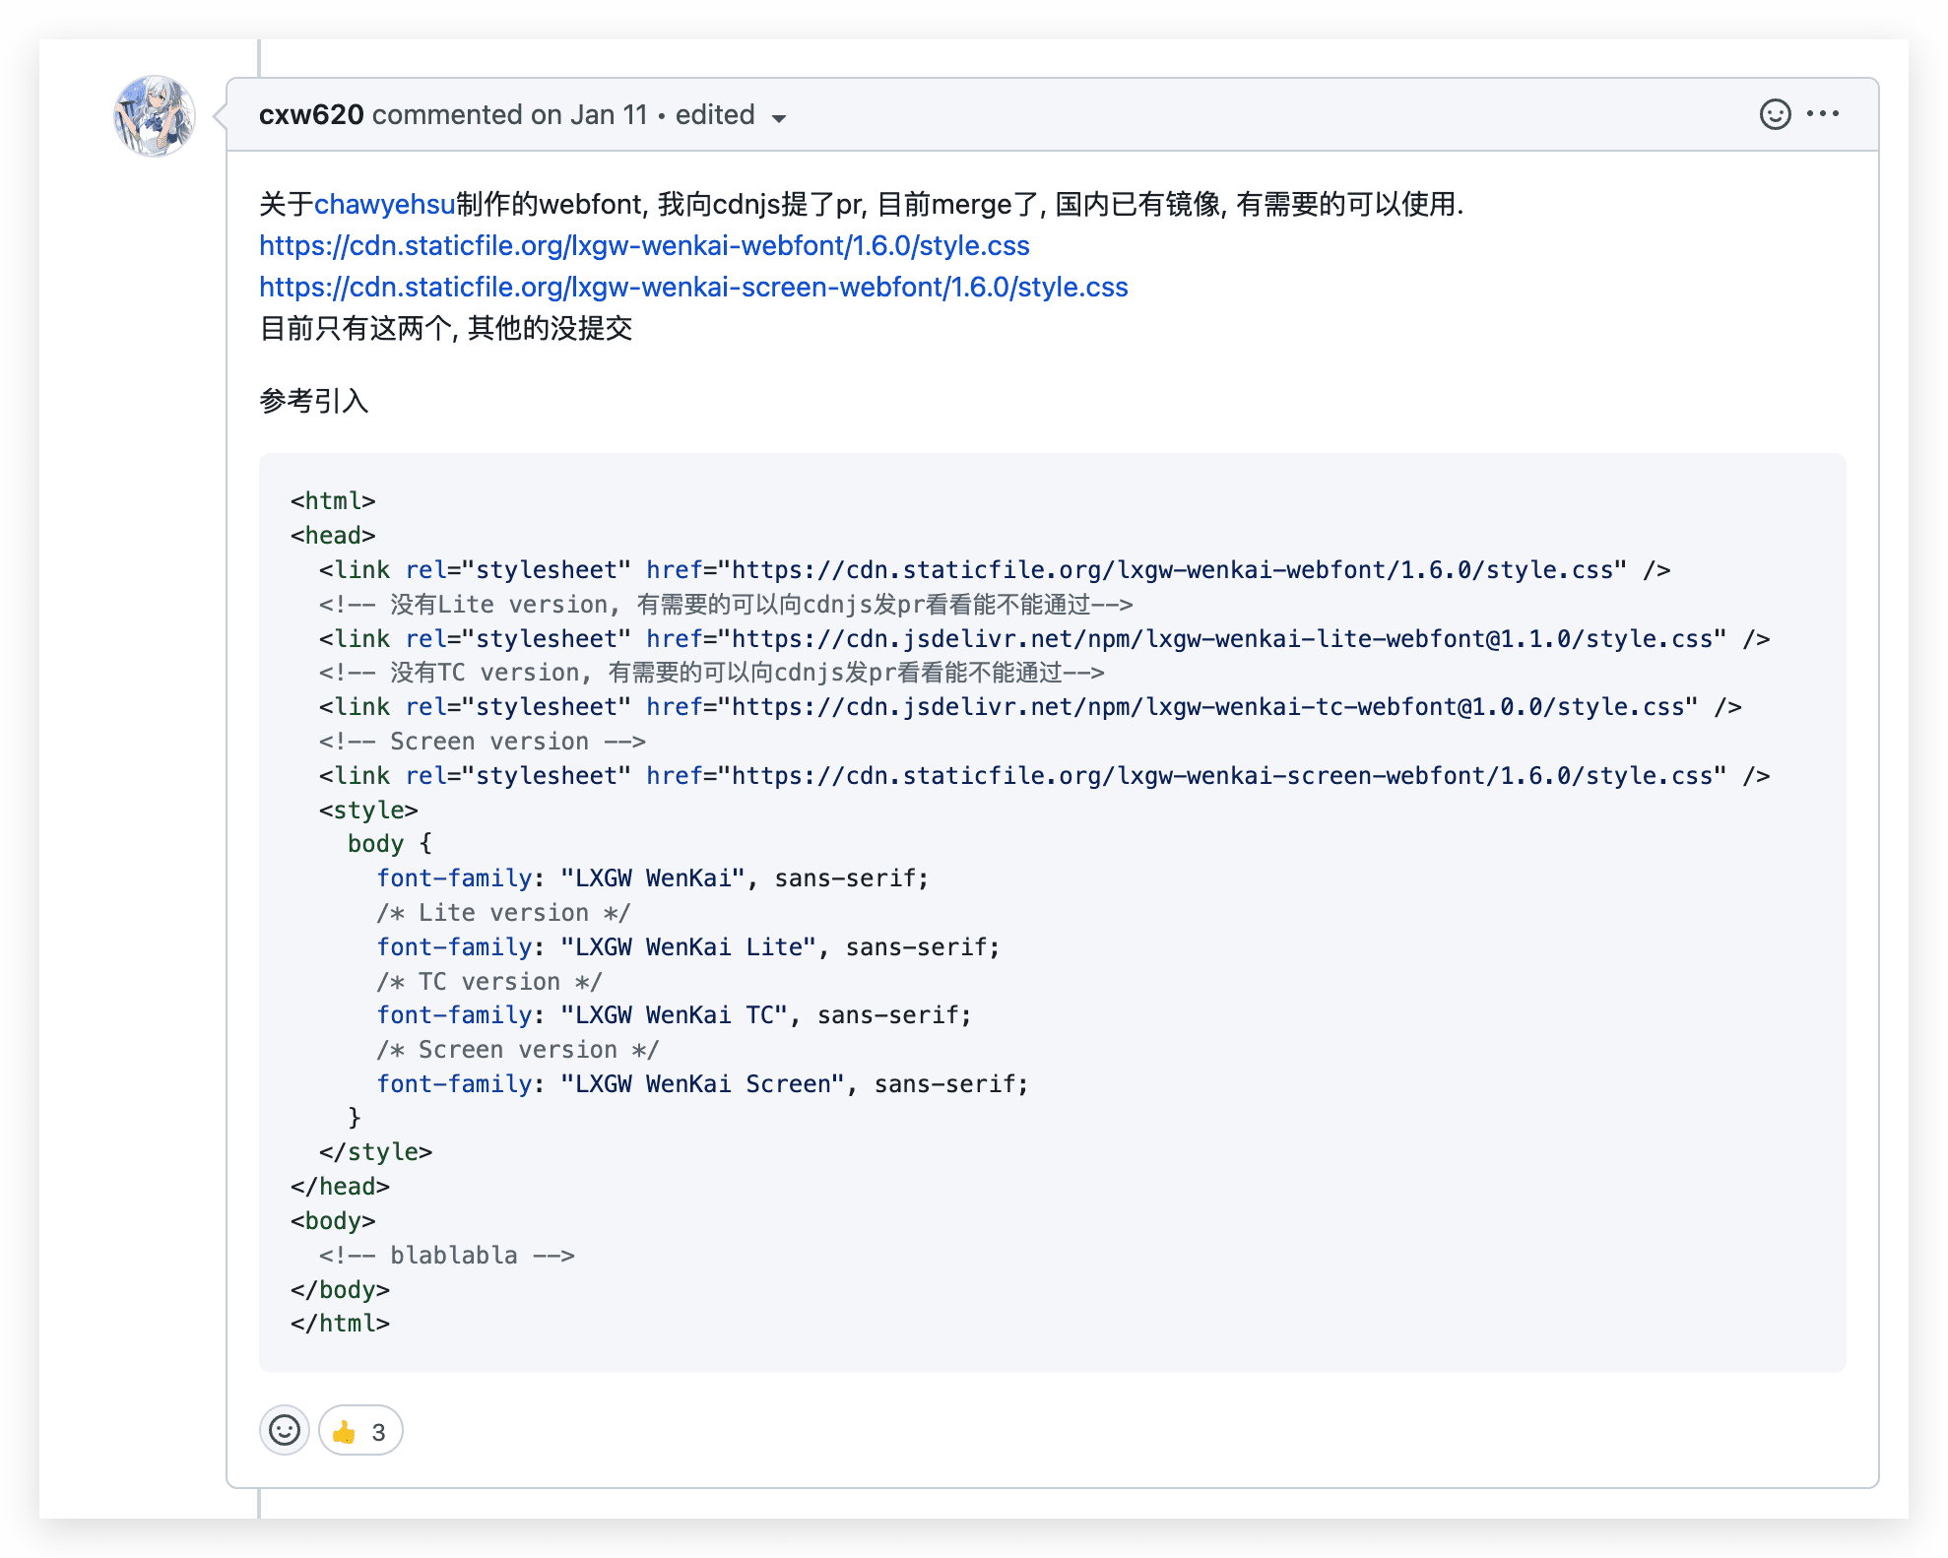
Task: Click the '"LXGW WenKai", sans-serif;' font-family line
Action: 653,877
